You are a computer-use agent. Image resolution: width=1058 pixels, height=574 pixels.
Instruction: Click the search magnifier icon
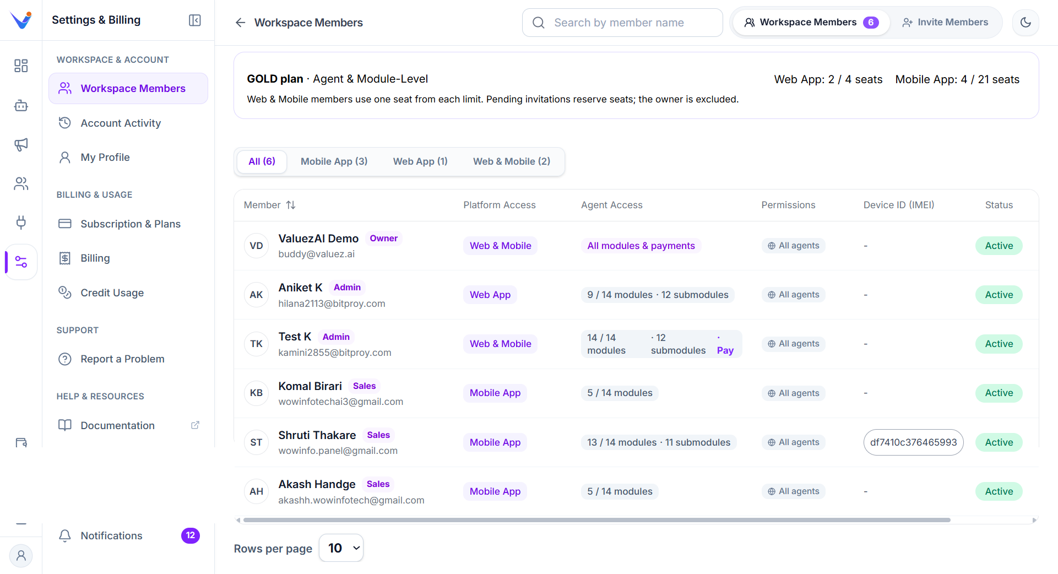[539, 23]
